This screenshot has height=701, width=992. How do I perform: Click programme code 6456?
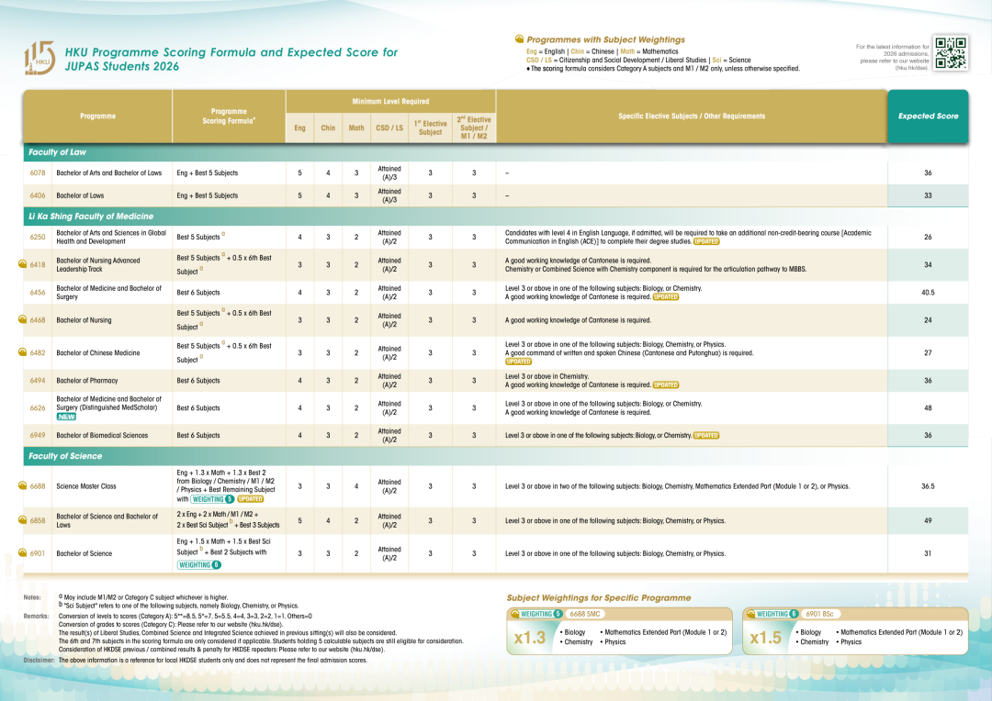tap(38, 292)
